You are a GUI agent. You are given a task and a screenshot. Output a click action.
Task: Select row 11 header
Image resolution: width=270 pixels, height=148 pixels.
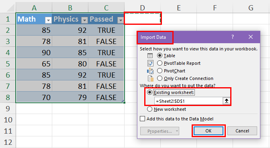(8, 131)
